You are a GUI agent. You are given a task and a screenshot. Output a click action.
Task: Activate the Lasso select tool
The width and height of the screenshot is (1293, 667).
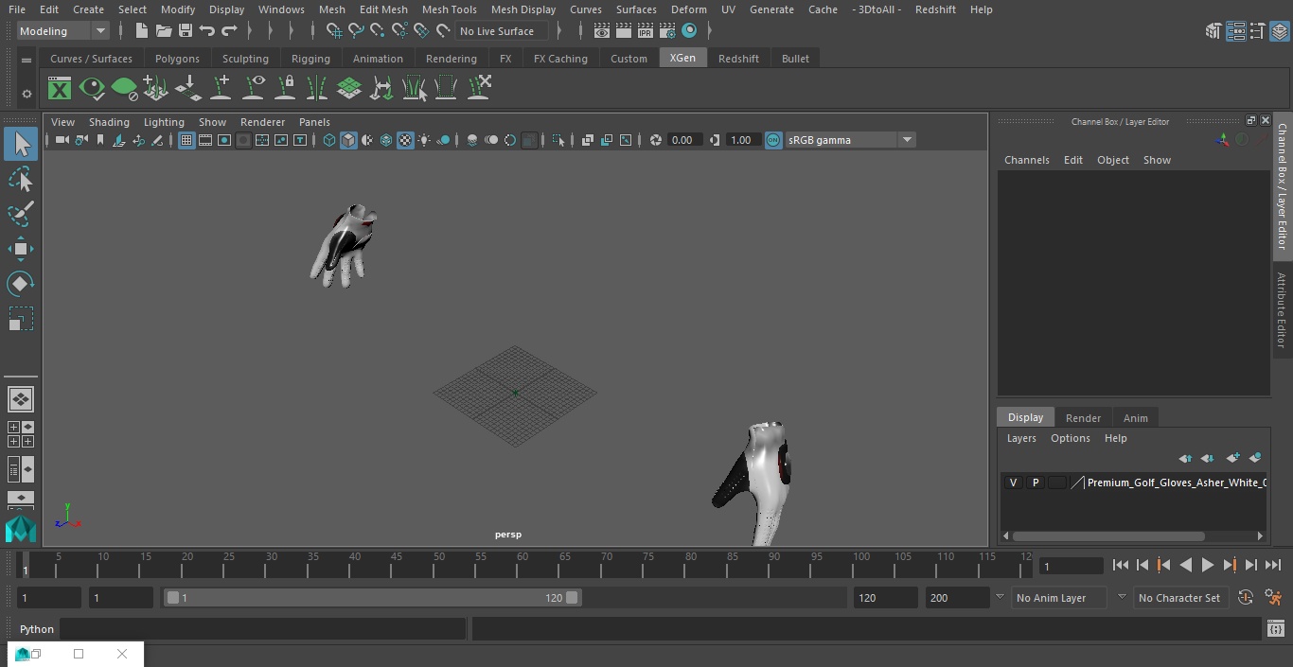click(x=21, y=180)
